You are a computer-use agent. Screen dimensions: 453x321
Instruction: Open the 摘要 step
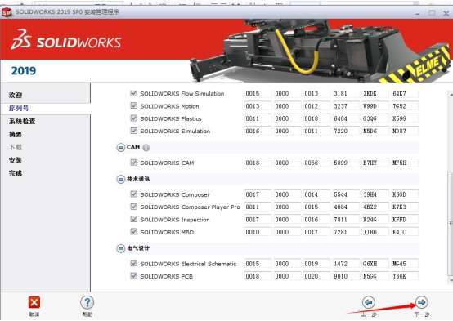[16, 134]
